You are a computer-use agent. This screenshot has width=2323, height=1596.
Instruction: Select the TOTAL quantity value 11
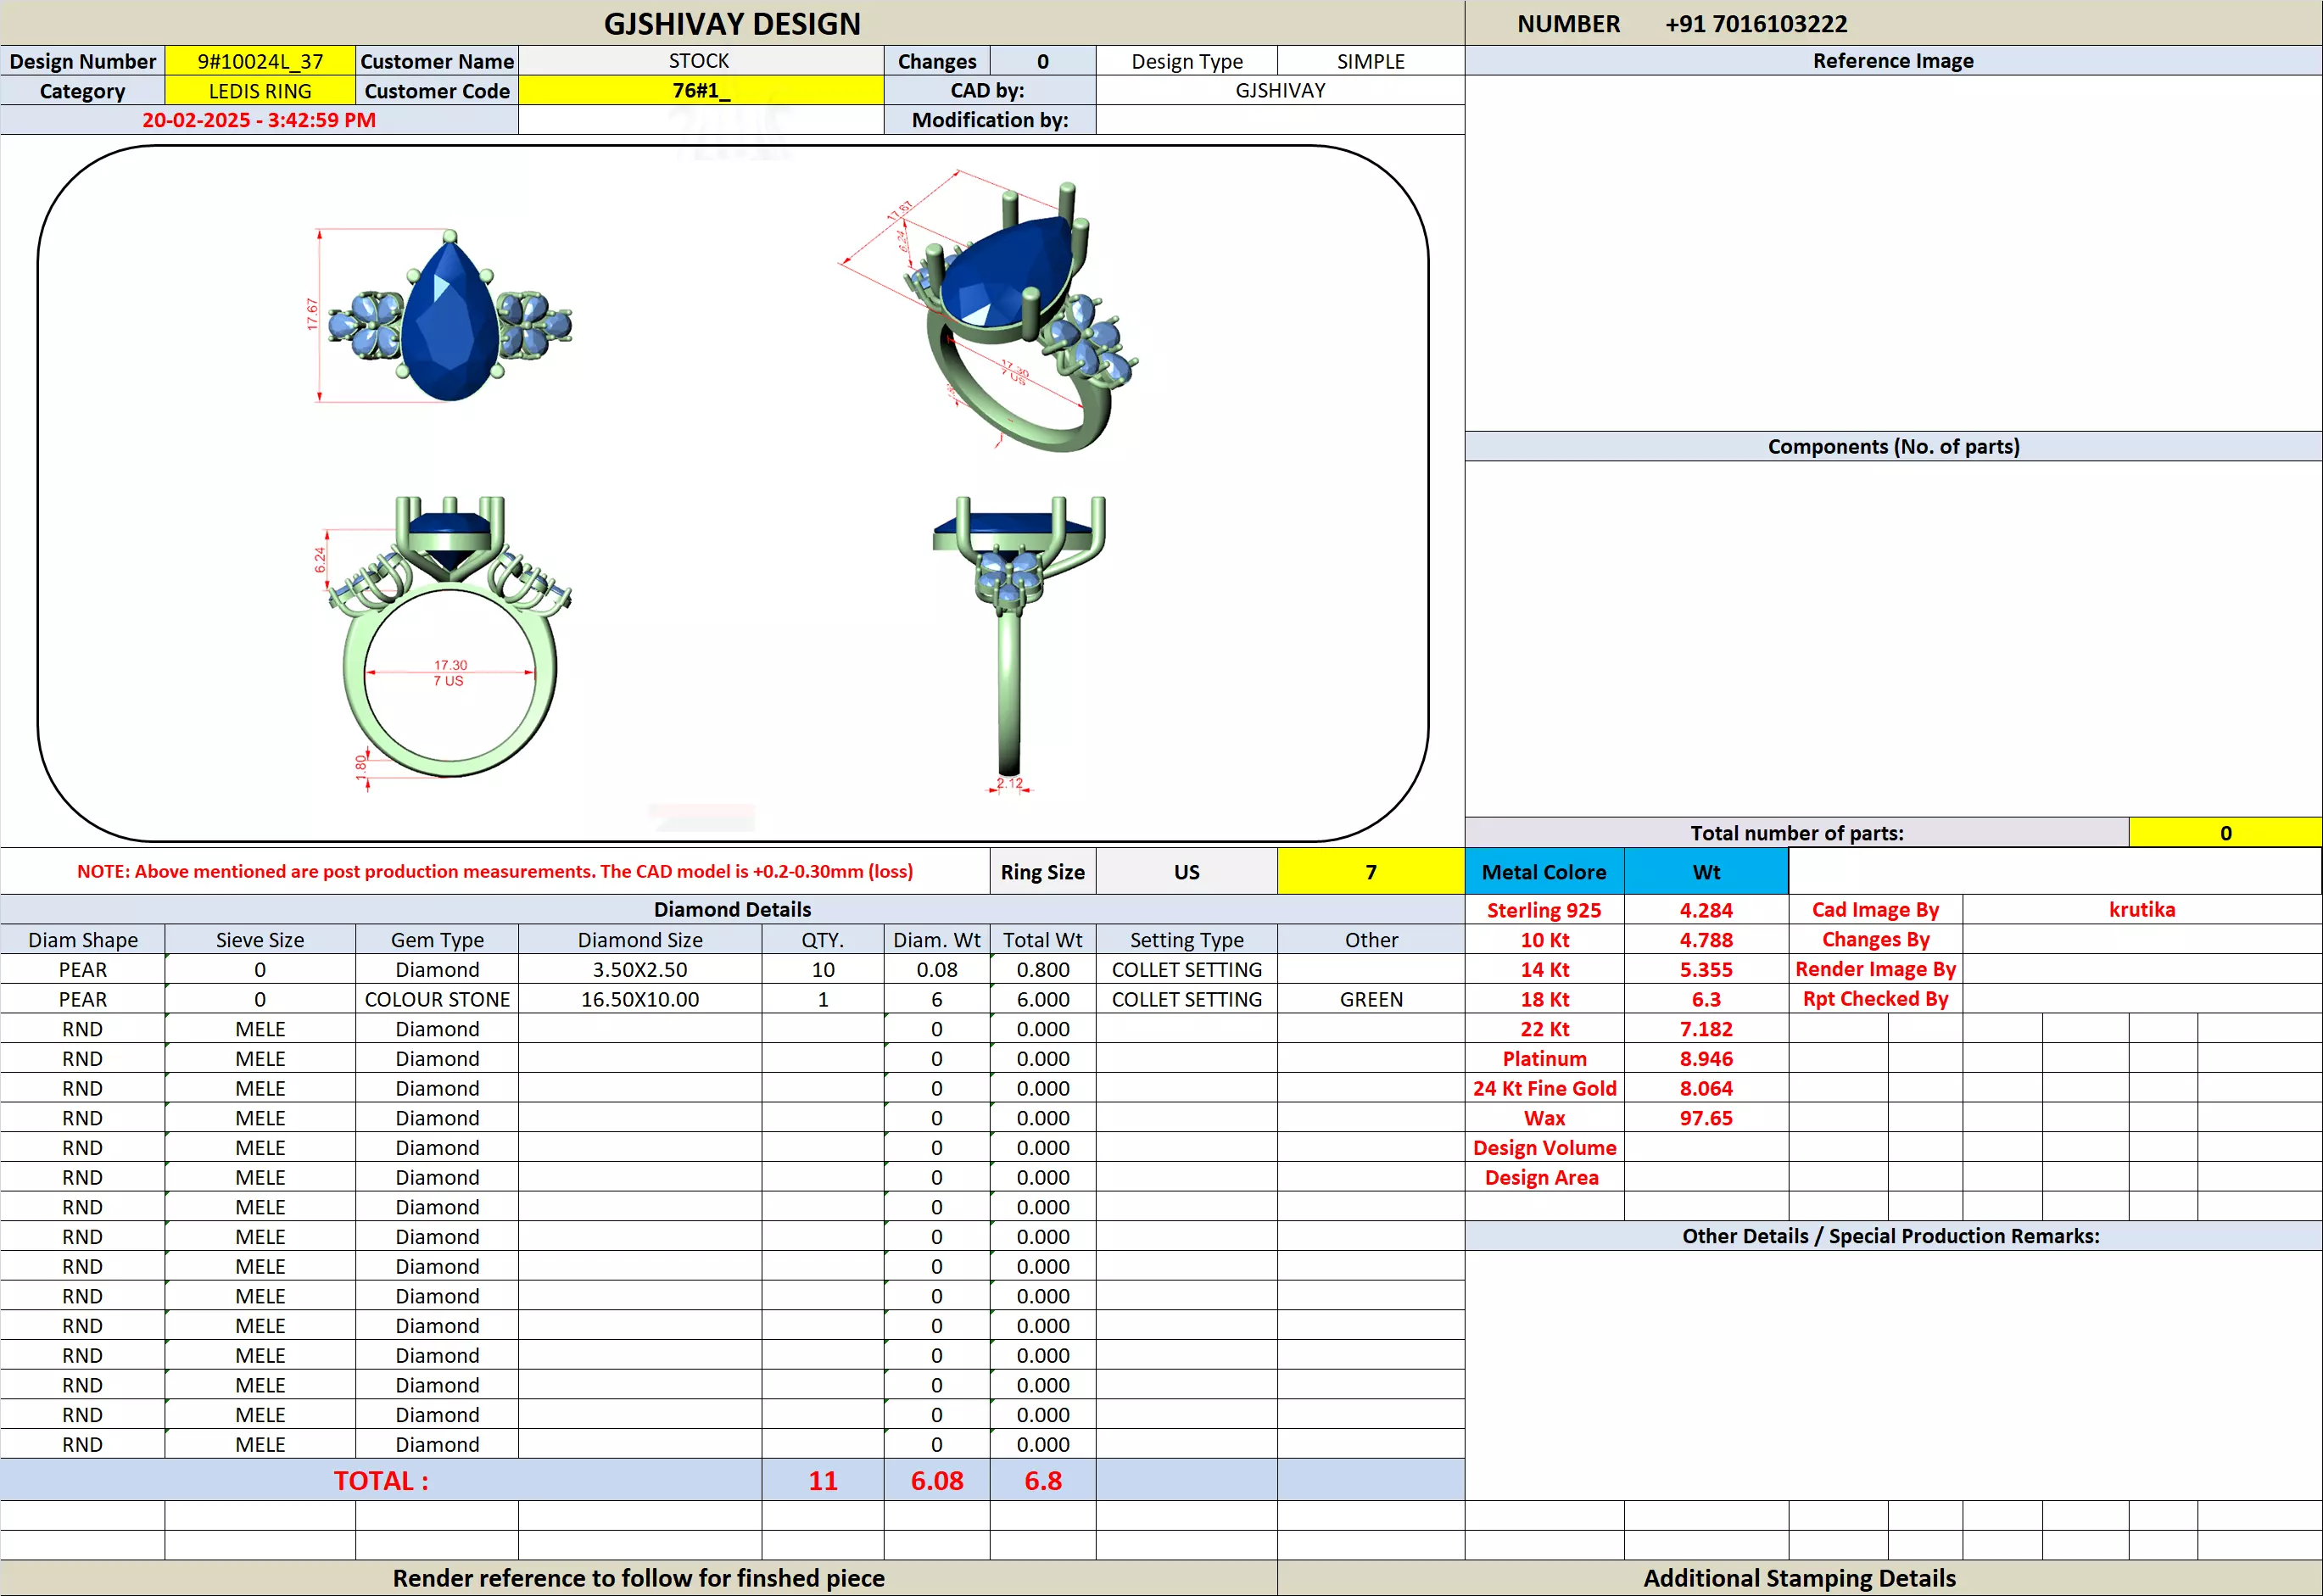pos(822,1480)
